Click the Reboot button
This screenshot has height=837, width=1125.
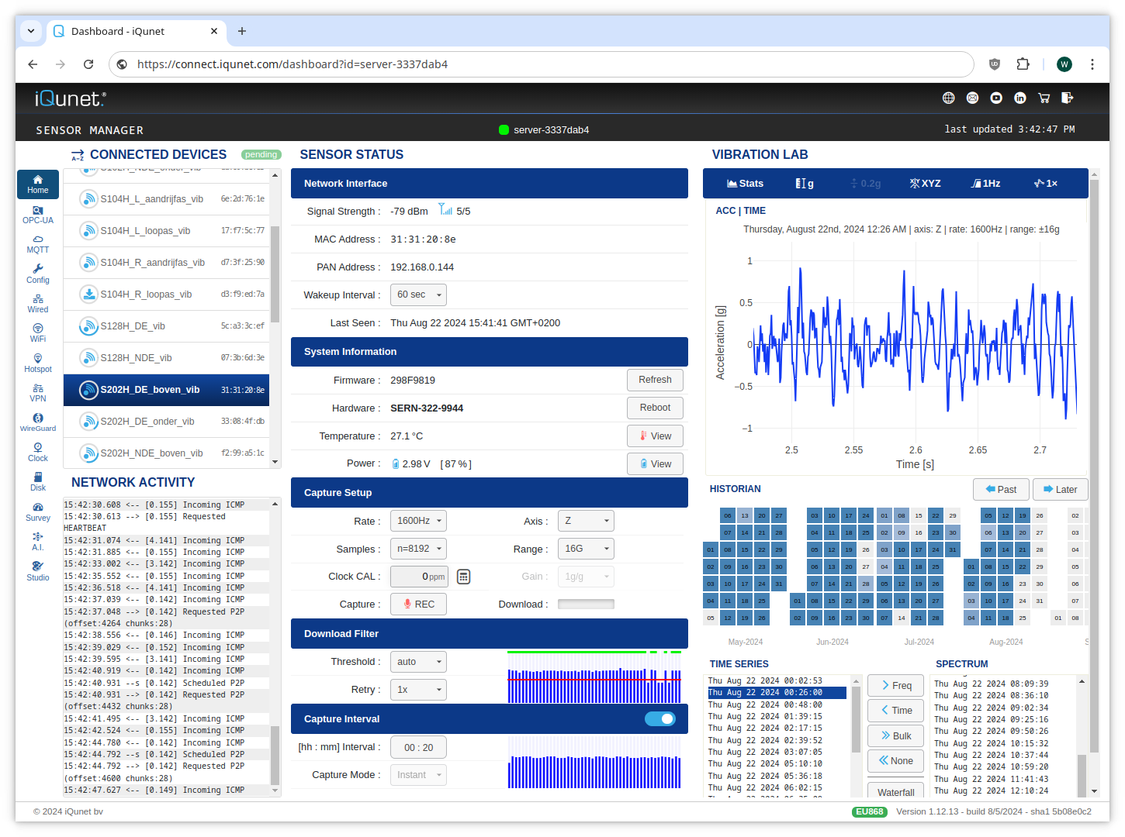[655, 408]
